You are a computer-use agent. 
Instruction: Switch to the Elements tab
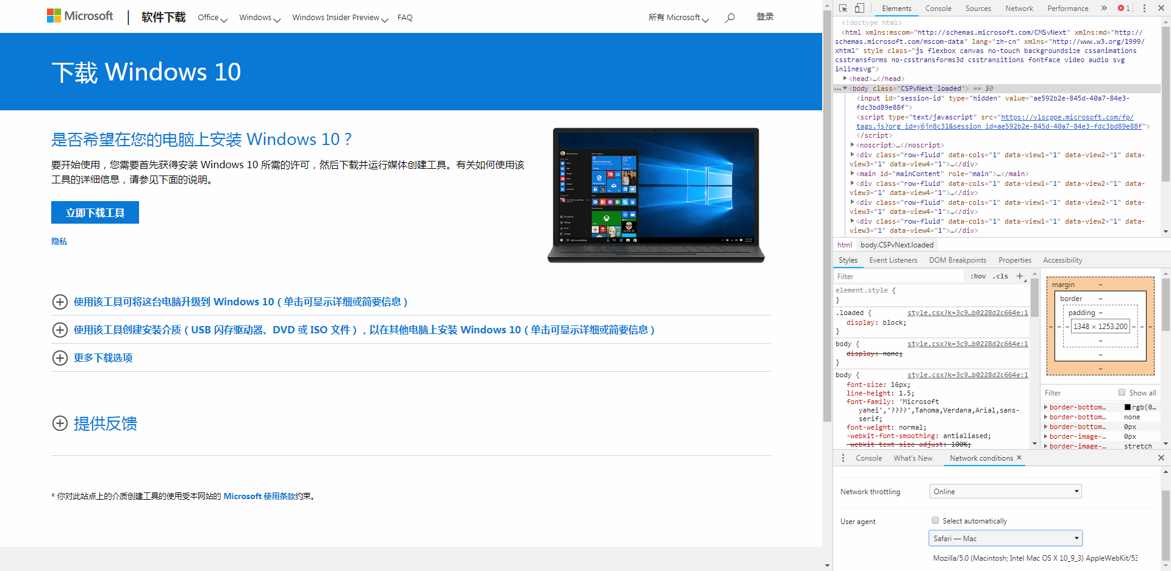click(897, 8)
